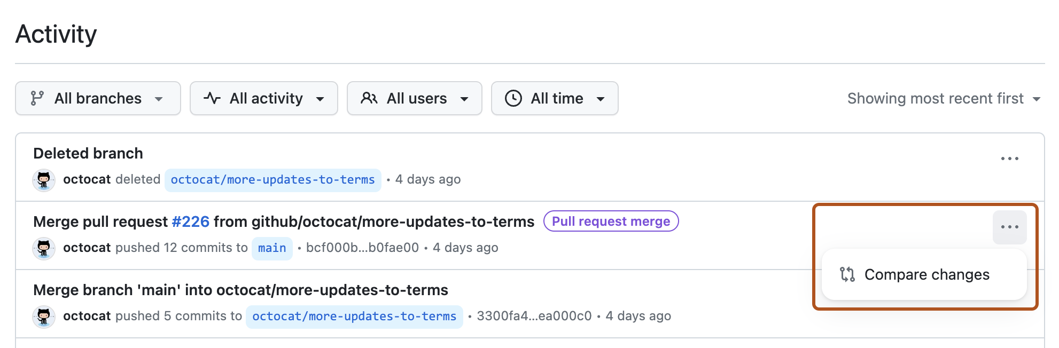
Task: Select Compare changes from the open menu
Action: (x=927, y=274)
